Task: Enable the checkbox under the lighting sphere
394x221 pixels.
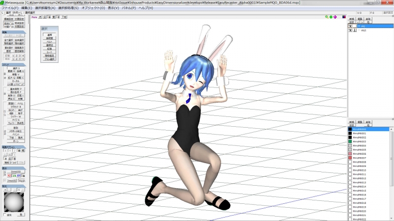Action: tap(5, 215)
